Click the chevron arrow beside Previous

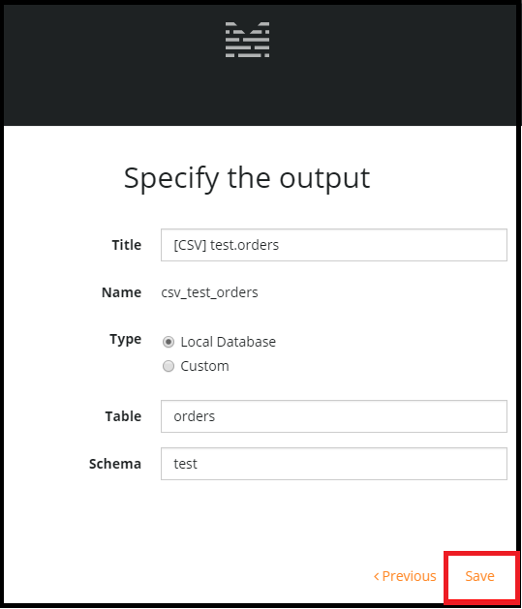pos(376,576)
